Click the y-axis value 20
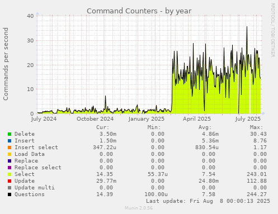Viewport: 278px width, 214px height. [30, 65]
